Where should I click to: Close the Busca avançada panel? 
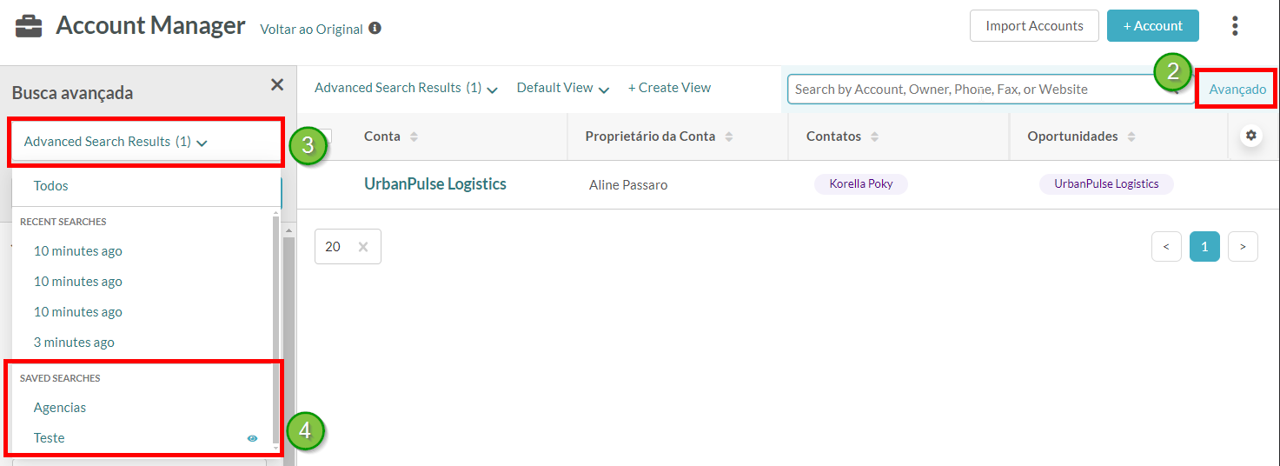point(277,84)
